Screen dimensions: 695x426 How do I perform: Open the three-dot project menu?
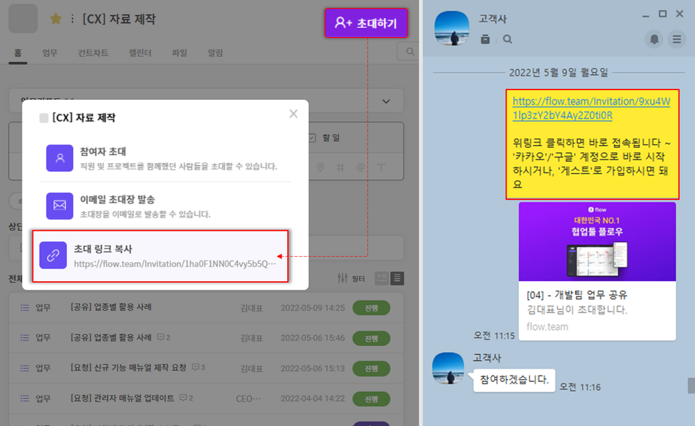72,20
